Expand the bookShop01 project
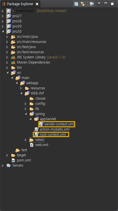 3,11
